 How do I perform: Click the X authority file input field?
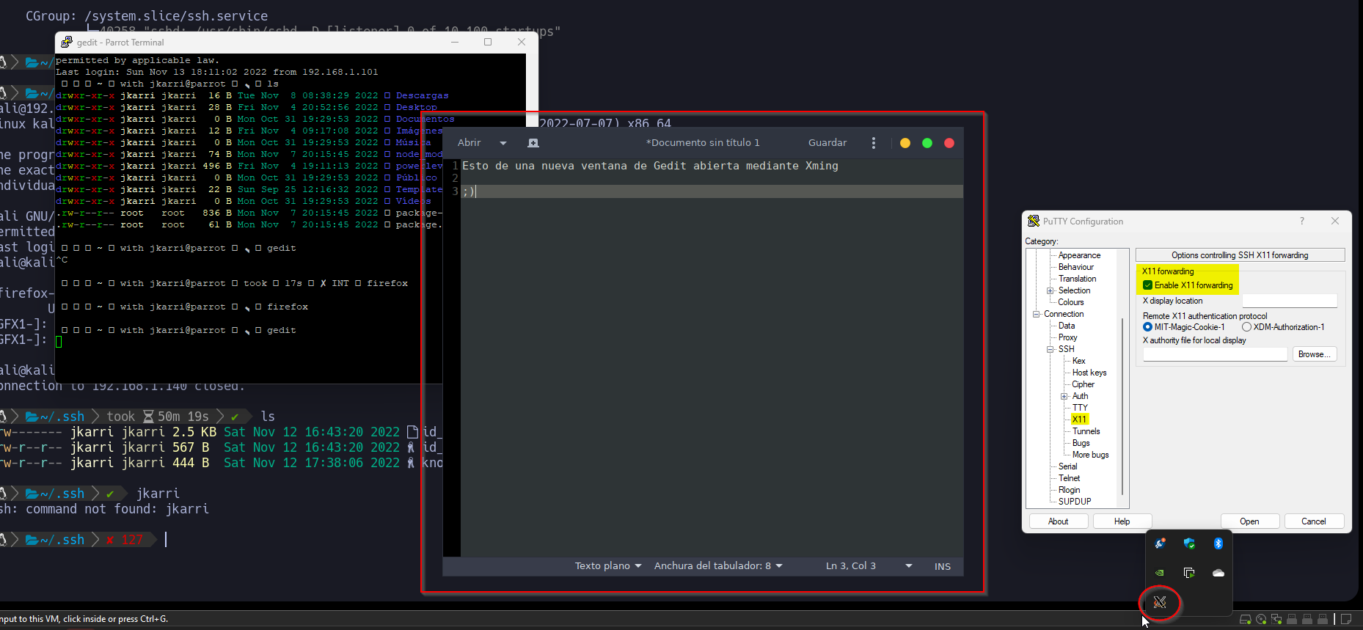tap(1215, 354)
